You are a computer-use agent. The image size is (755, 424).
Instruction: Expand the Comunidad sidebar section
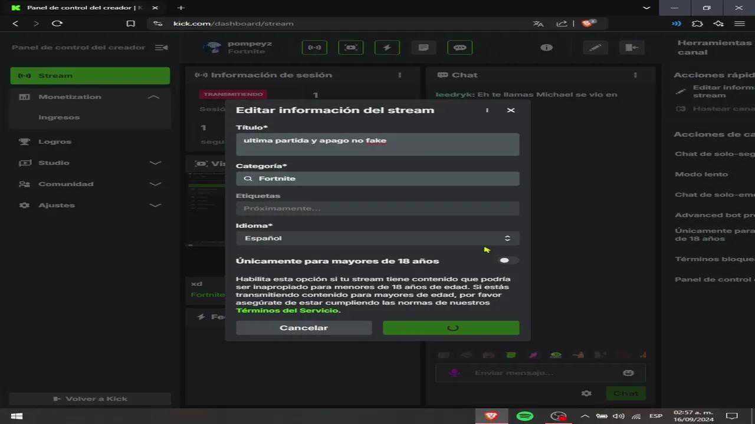(155, 184)
